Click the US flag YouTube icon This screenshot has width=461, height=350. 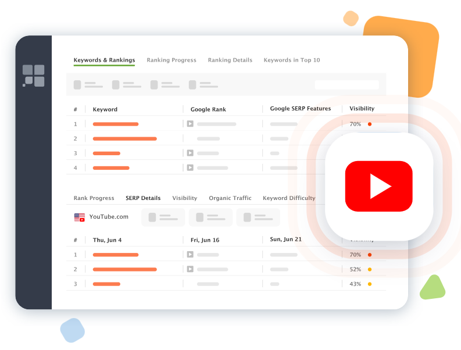point(80,217)
